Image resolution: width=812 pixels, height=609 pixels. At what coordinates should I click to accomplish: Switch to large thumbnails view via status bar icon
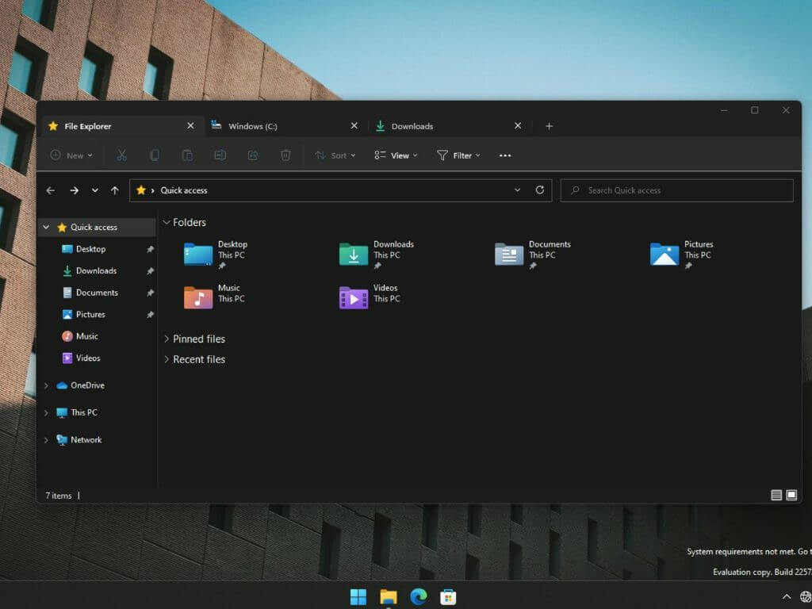pos(792,495)
